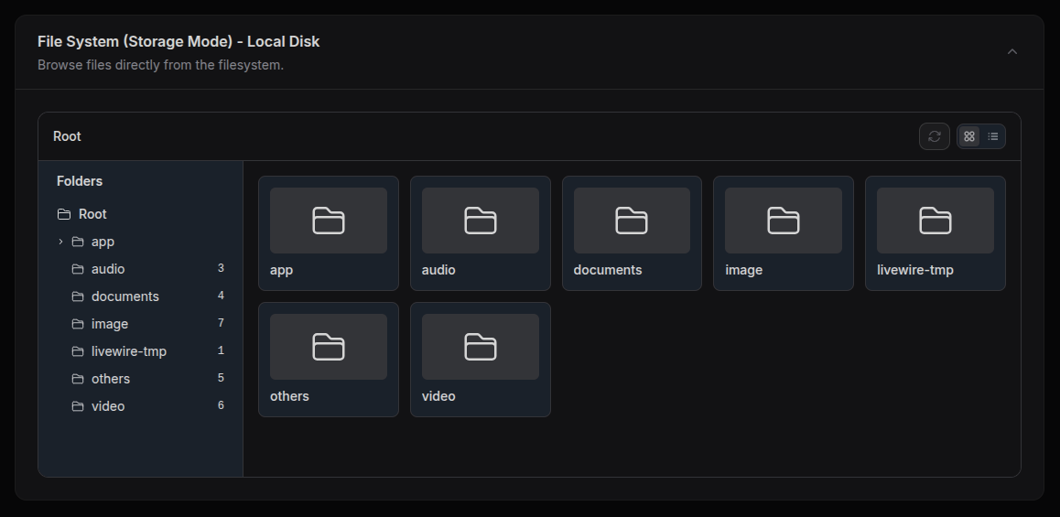Viewport: 1060px width, 517px height.
Task: Switch to grid view
Action: click(969, 136)
